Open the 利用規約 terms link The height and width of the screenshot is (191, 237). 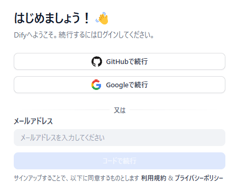tap(153, 178)
